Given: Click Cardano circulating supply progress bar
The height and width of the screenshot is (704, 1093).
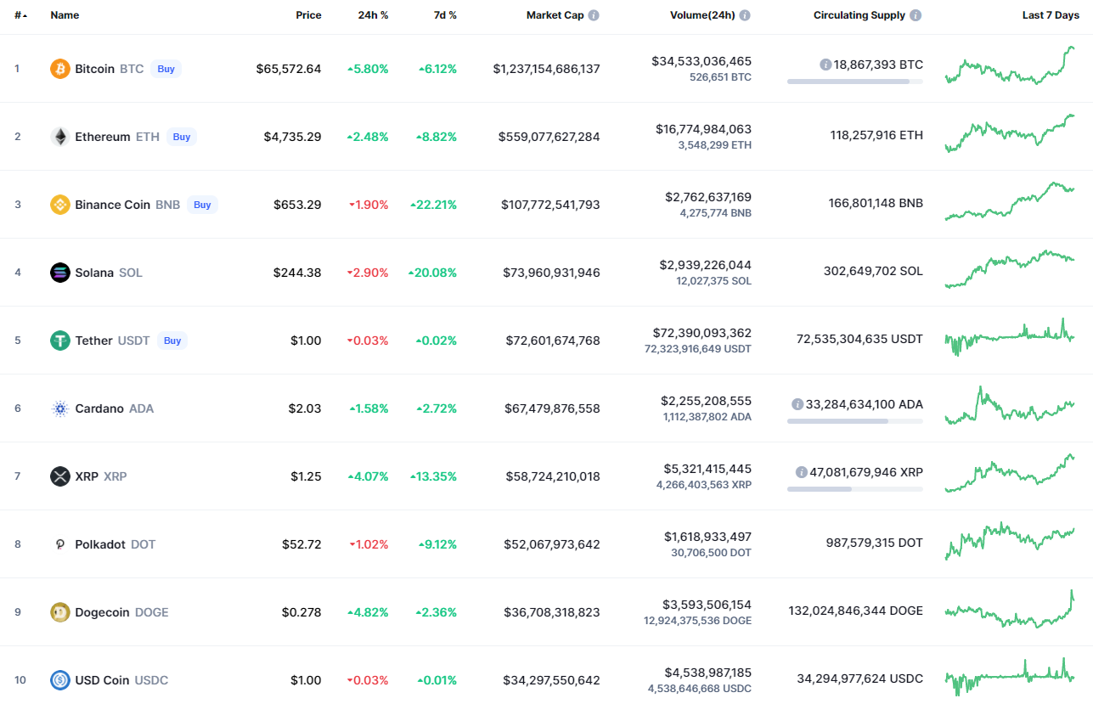Looking at the screenshot, I should (x=855, y=421).
